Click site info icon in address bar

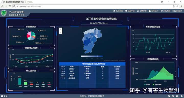click(14, 6)
